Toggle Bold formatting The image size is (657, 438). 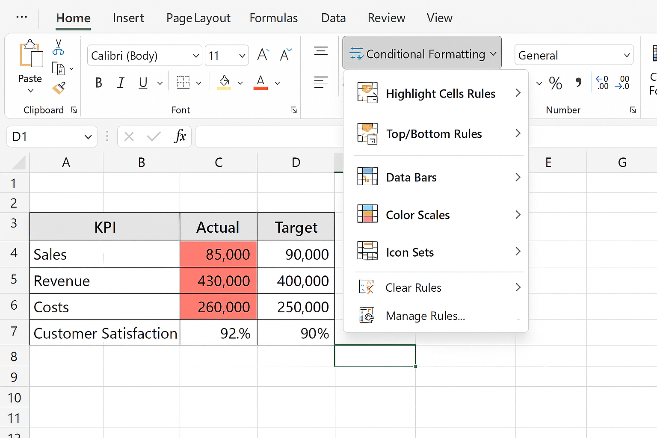[99, 83]
